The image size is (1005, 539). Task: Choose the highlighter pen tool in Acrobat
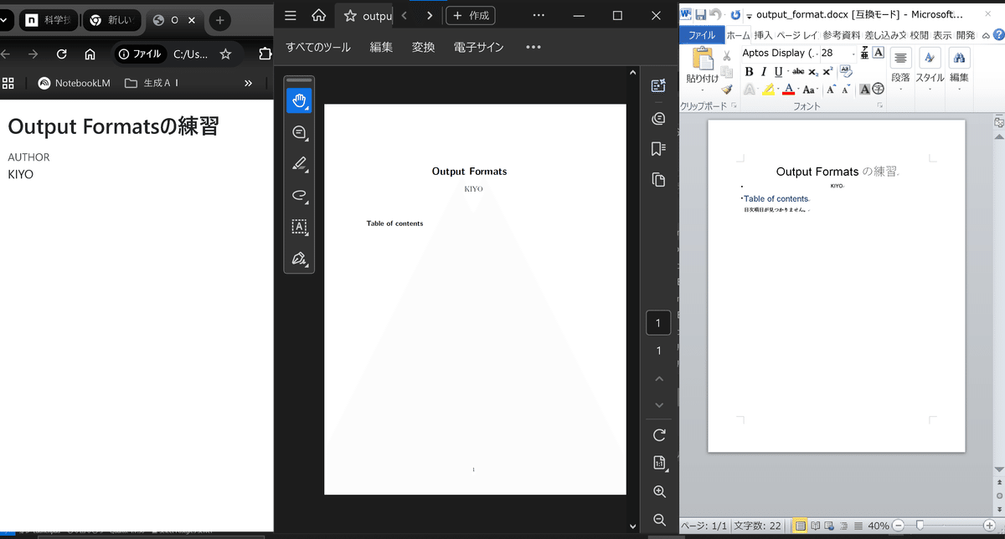tap(299, 164)
